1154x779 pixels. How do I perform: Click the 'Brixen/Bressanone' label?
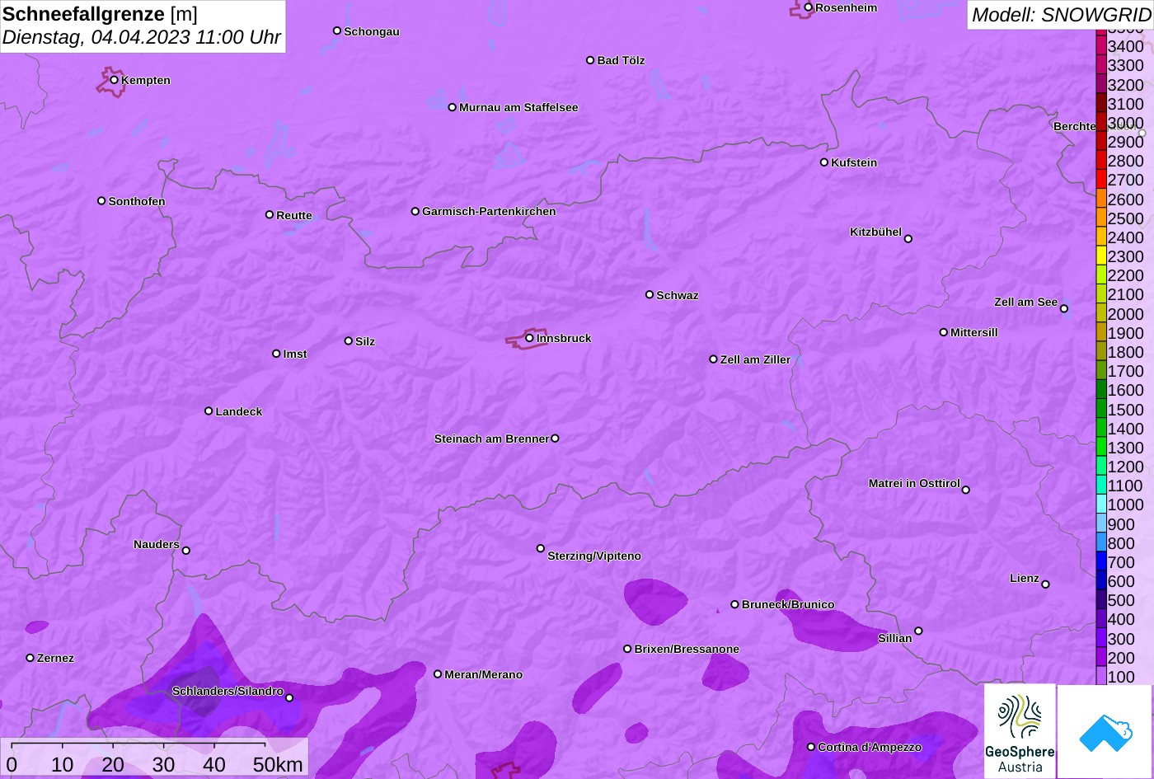click(687, 649)
